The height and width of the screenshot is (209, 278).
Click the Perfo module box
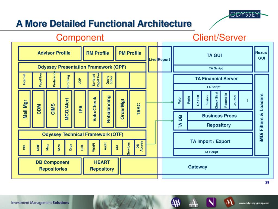pos(188,100)
